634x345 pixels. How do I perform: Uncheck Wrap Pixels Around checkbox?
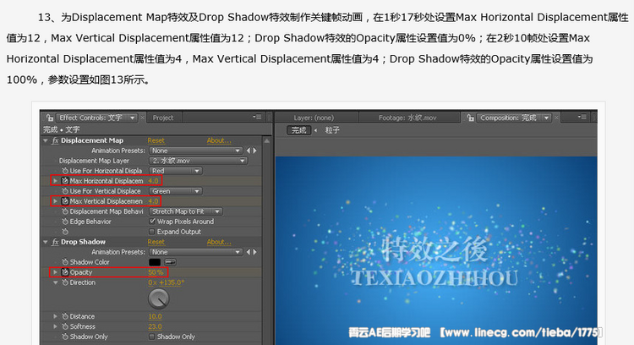click(152, 222)
